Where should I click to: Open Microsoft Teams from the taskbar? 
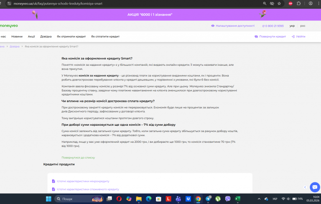pyautogui.click(x=178, y=199)
